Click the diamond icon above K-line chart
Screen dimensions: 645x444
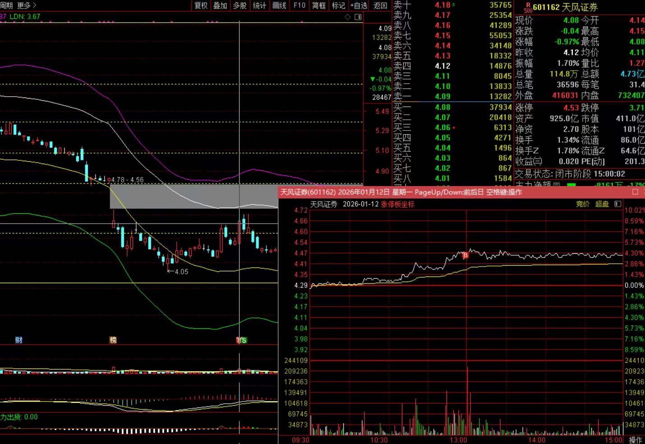click(x=348, y=17)
